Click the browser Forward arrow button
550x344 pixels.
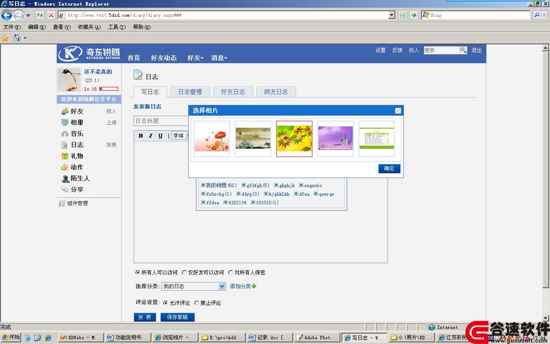click(18, 15)
